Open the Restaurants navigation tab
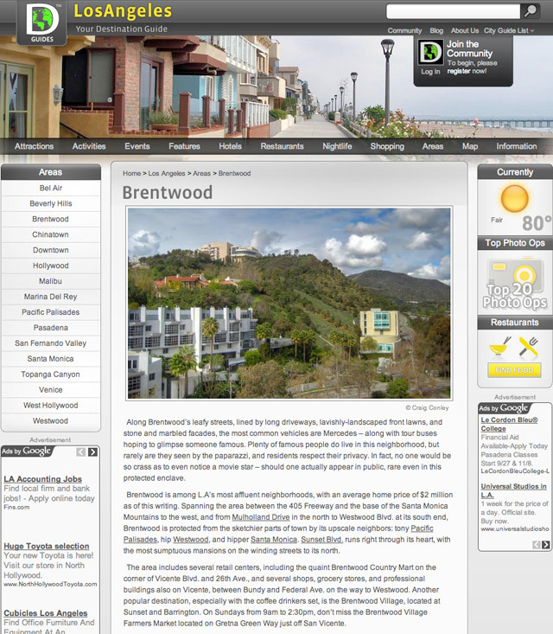Viewport: 553px width, 634px height. click(x=282, y=146)
